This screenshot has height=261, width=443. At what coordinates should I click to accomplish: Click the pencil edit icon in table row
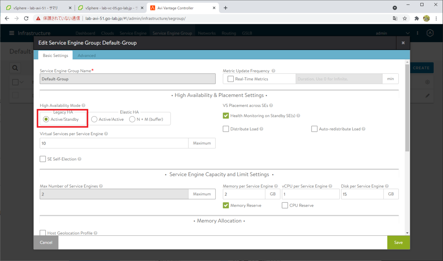pyautogui.click(x=427, y=96)
